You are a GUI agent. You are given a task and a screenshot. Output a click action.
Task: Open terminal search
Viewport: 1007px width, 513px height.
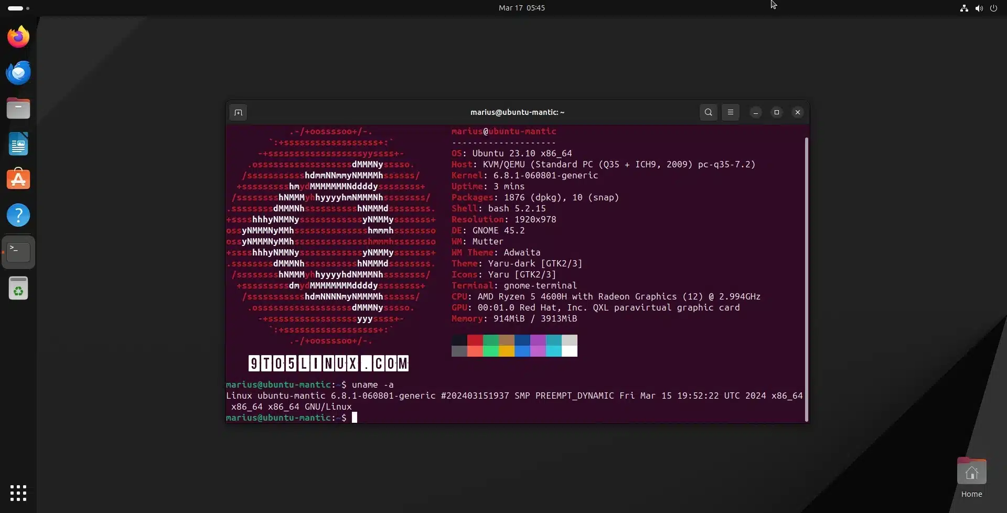pyautogui.click(x=709, y=112)
